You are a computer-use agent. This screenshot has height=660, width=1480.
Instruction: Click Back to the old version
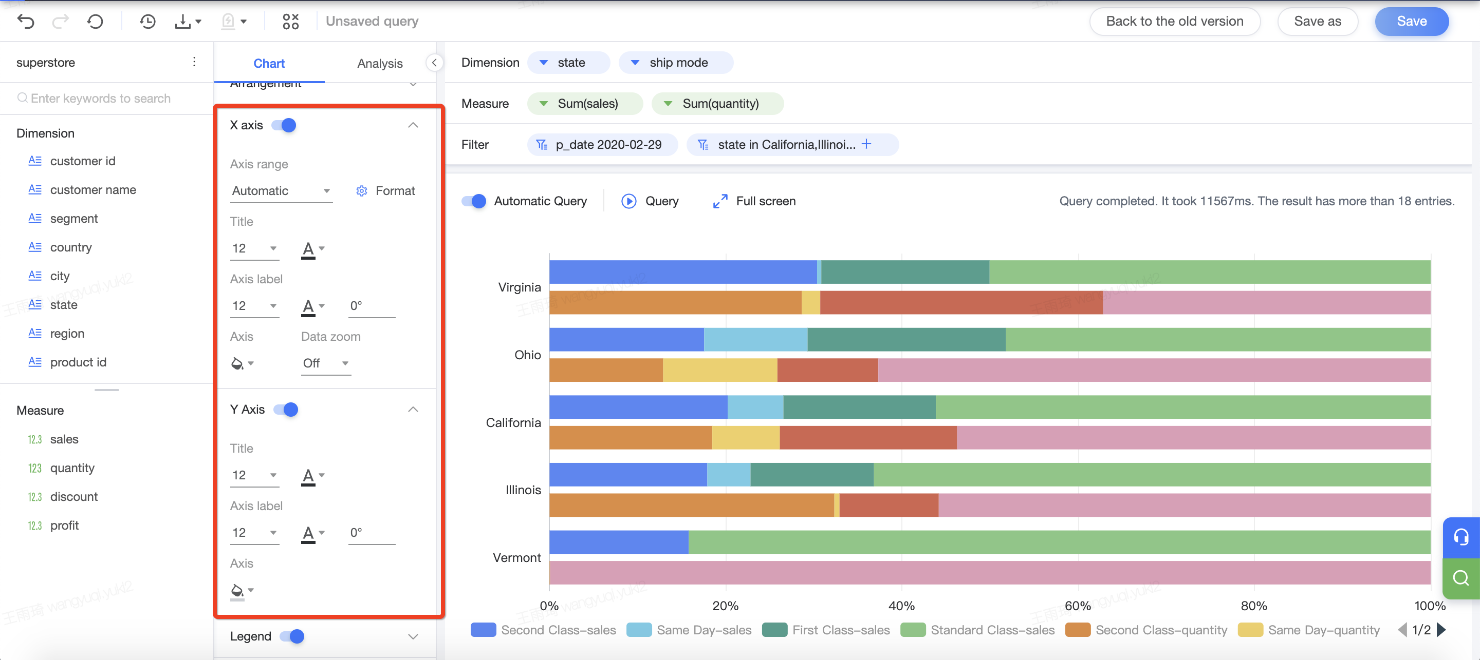point(1174,22)
